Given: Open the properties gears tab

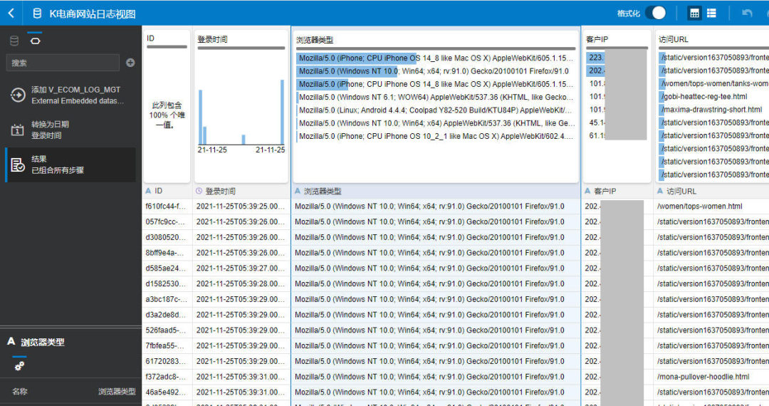Looking at the screenshot, I should [x=20, y=366].
